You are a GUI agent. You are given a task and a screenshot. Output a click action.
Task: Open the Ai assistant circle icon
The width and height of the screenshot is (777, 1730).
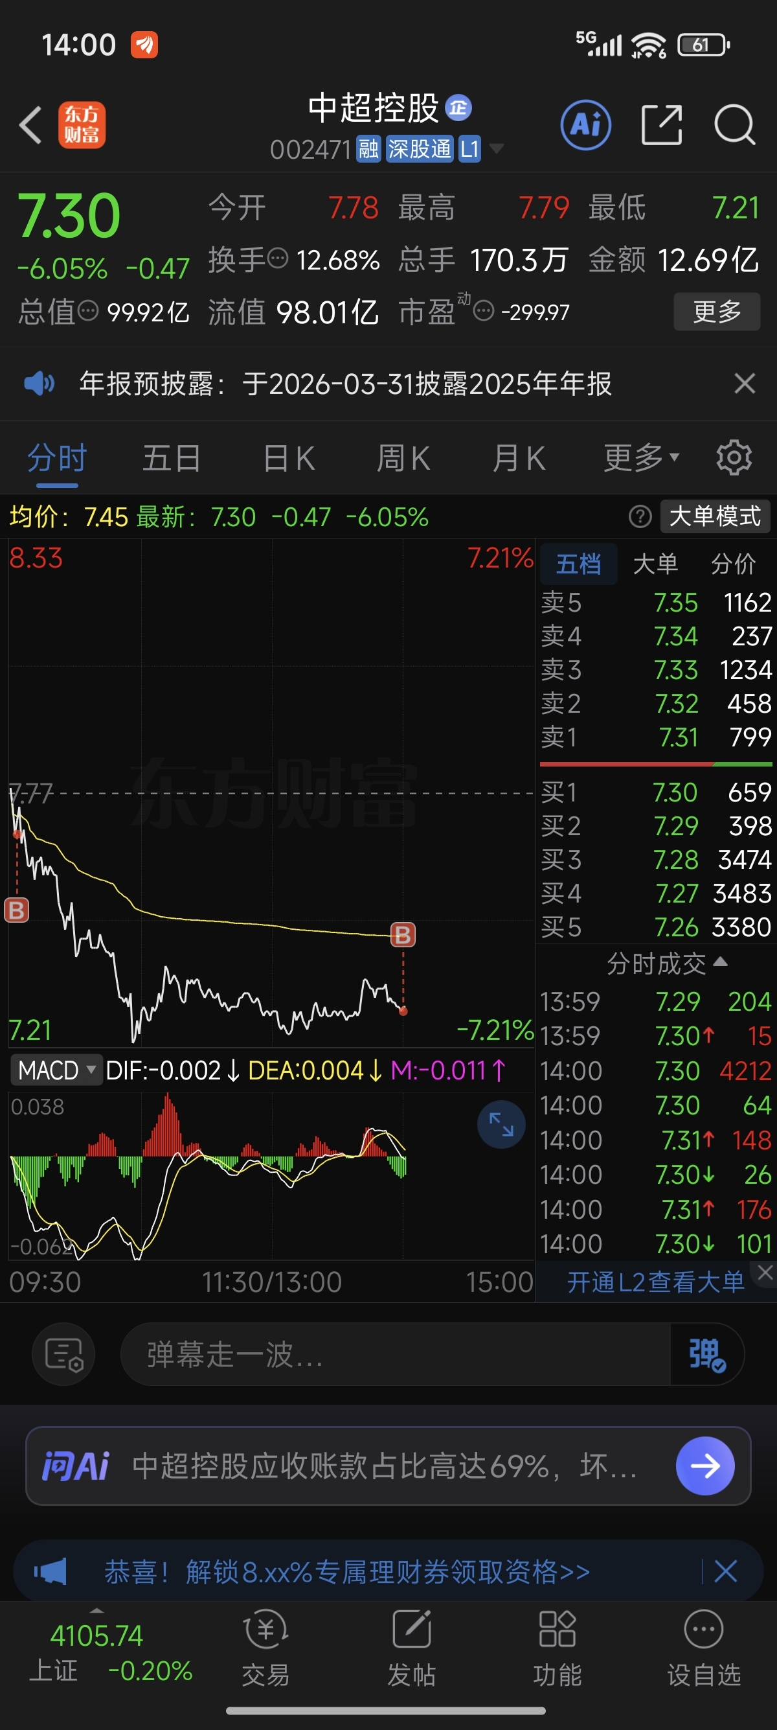[x=586, y=125]
